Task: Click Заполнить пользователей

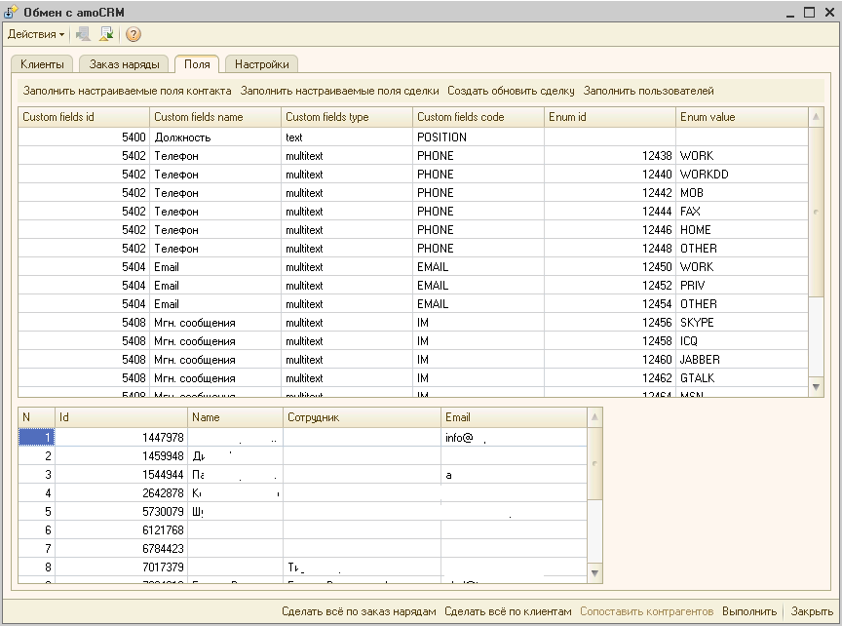Action: coord(649,91)
